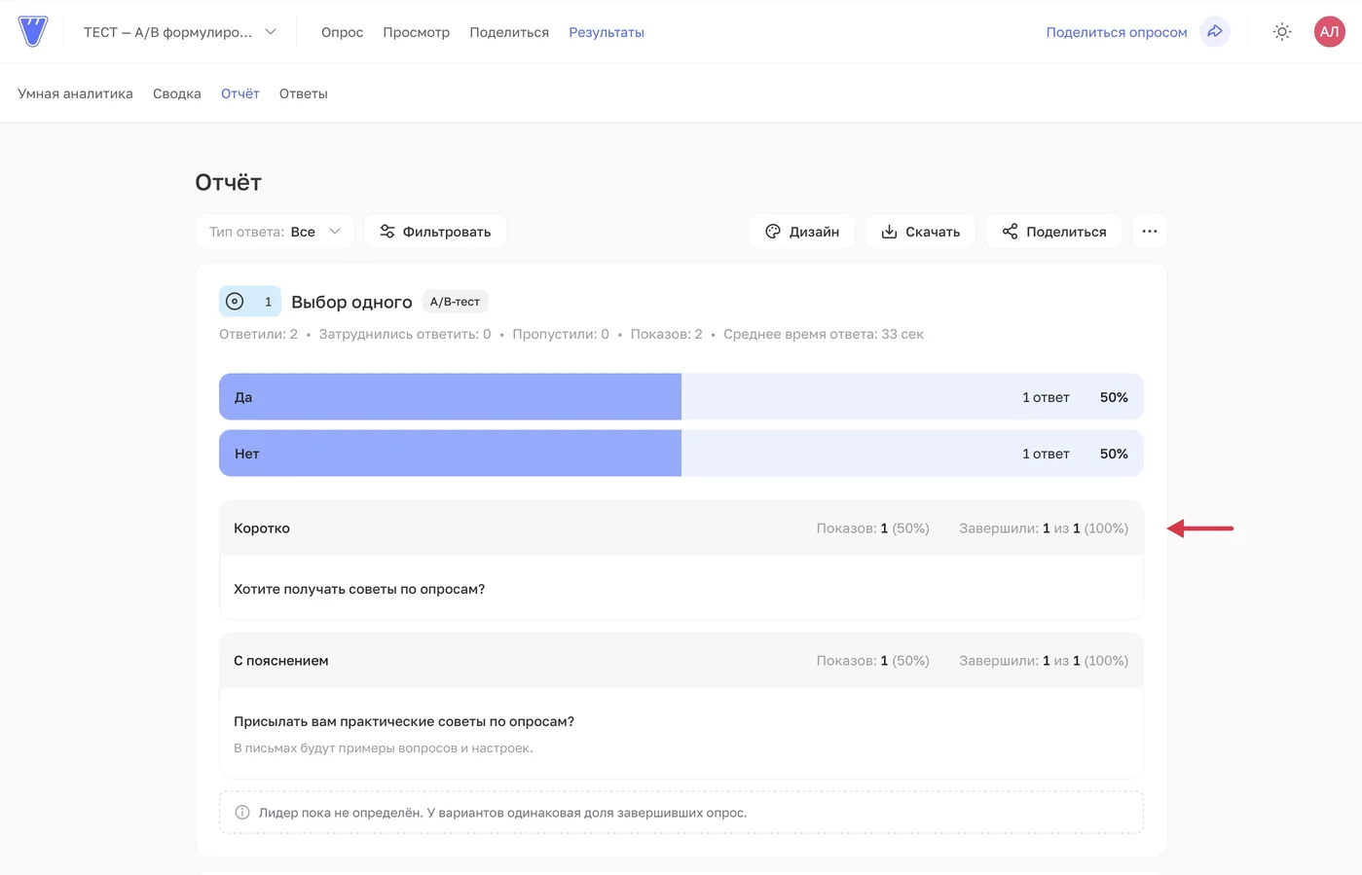Click the question text Хотите получать советы по опросам?
The image size is (1362, 875).
[359, 589]
